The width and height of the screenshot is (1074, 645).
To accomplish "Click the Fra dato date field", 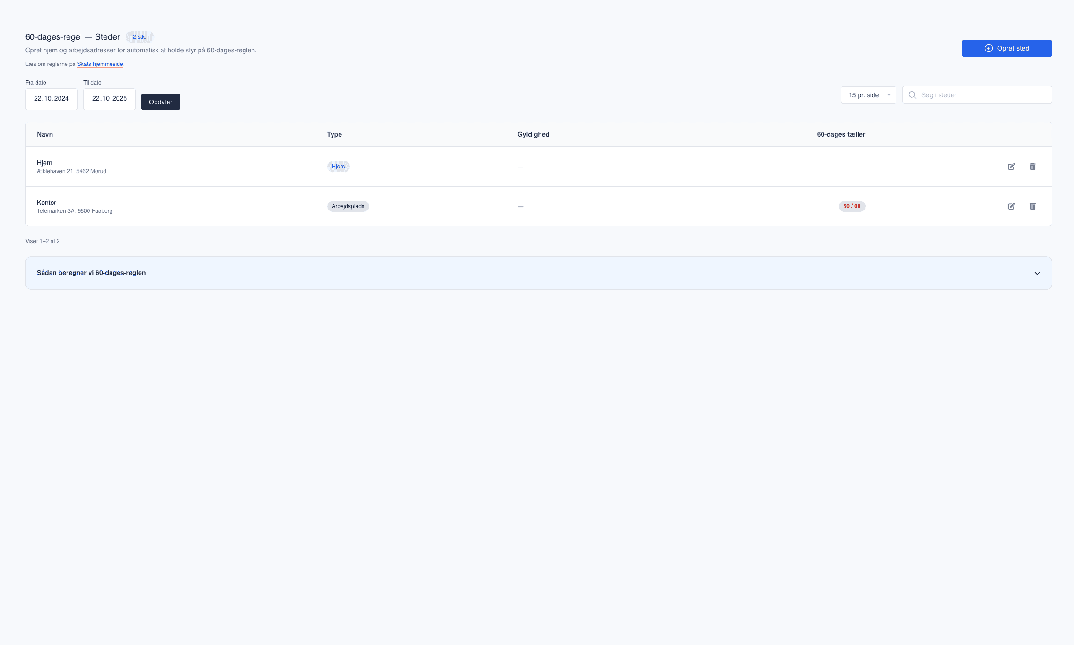I will tap(52, 99).
